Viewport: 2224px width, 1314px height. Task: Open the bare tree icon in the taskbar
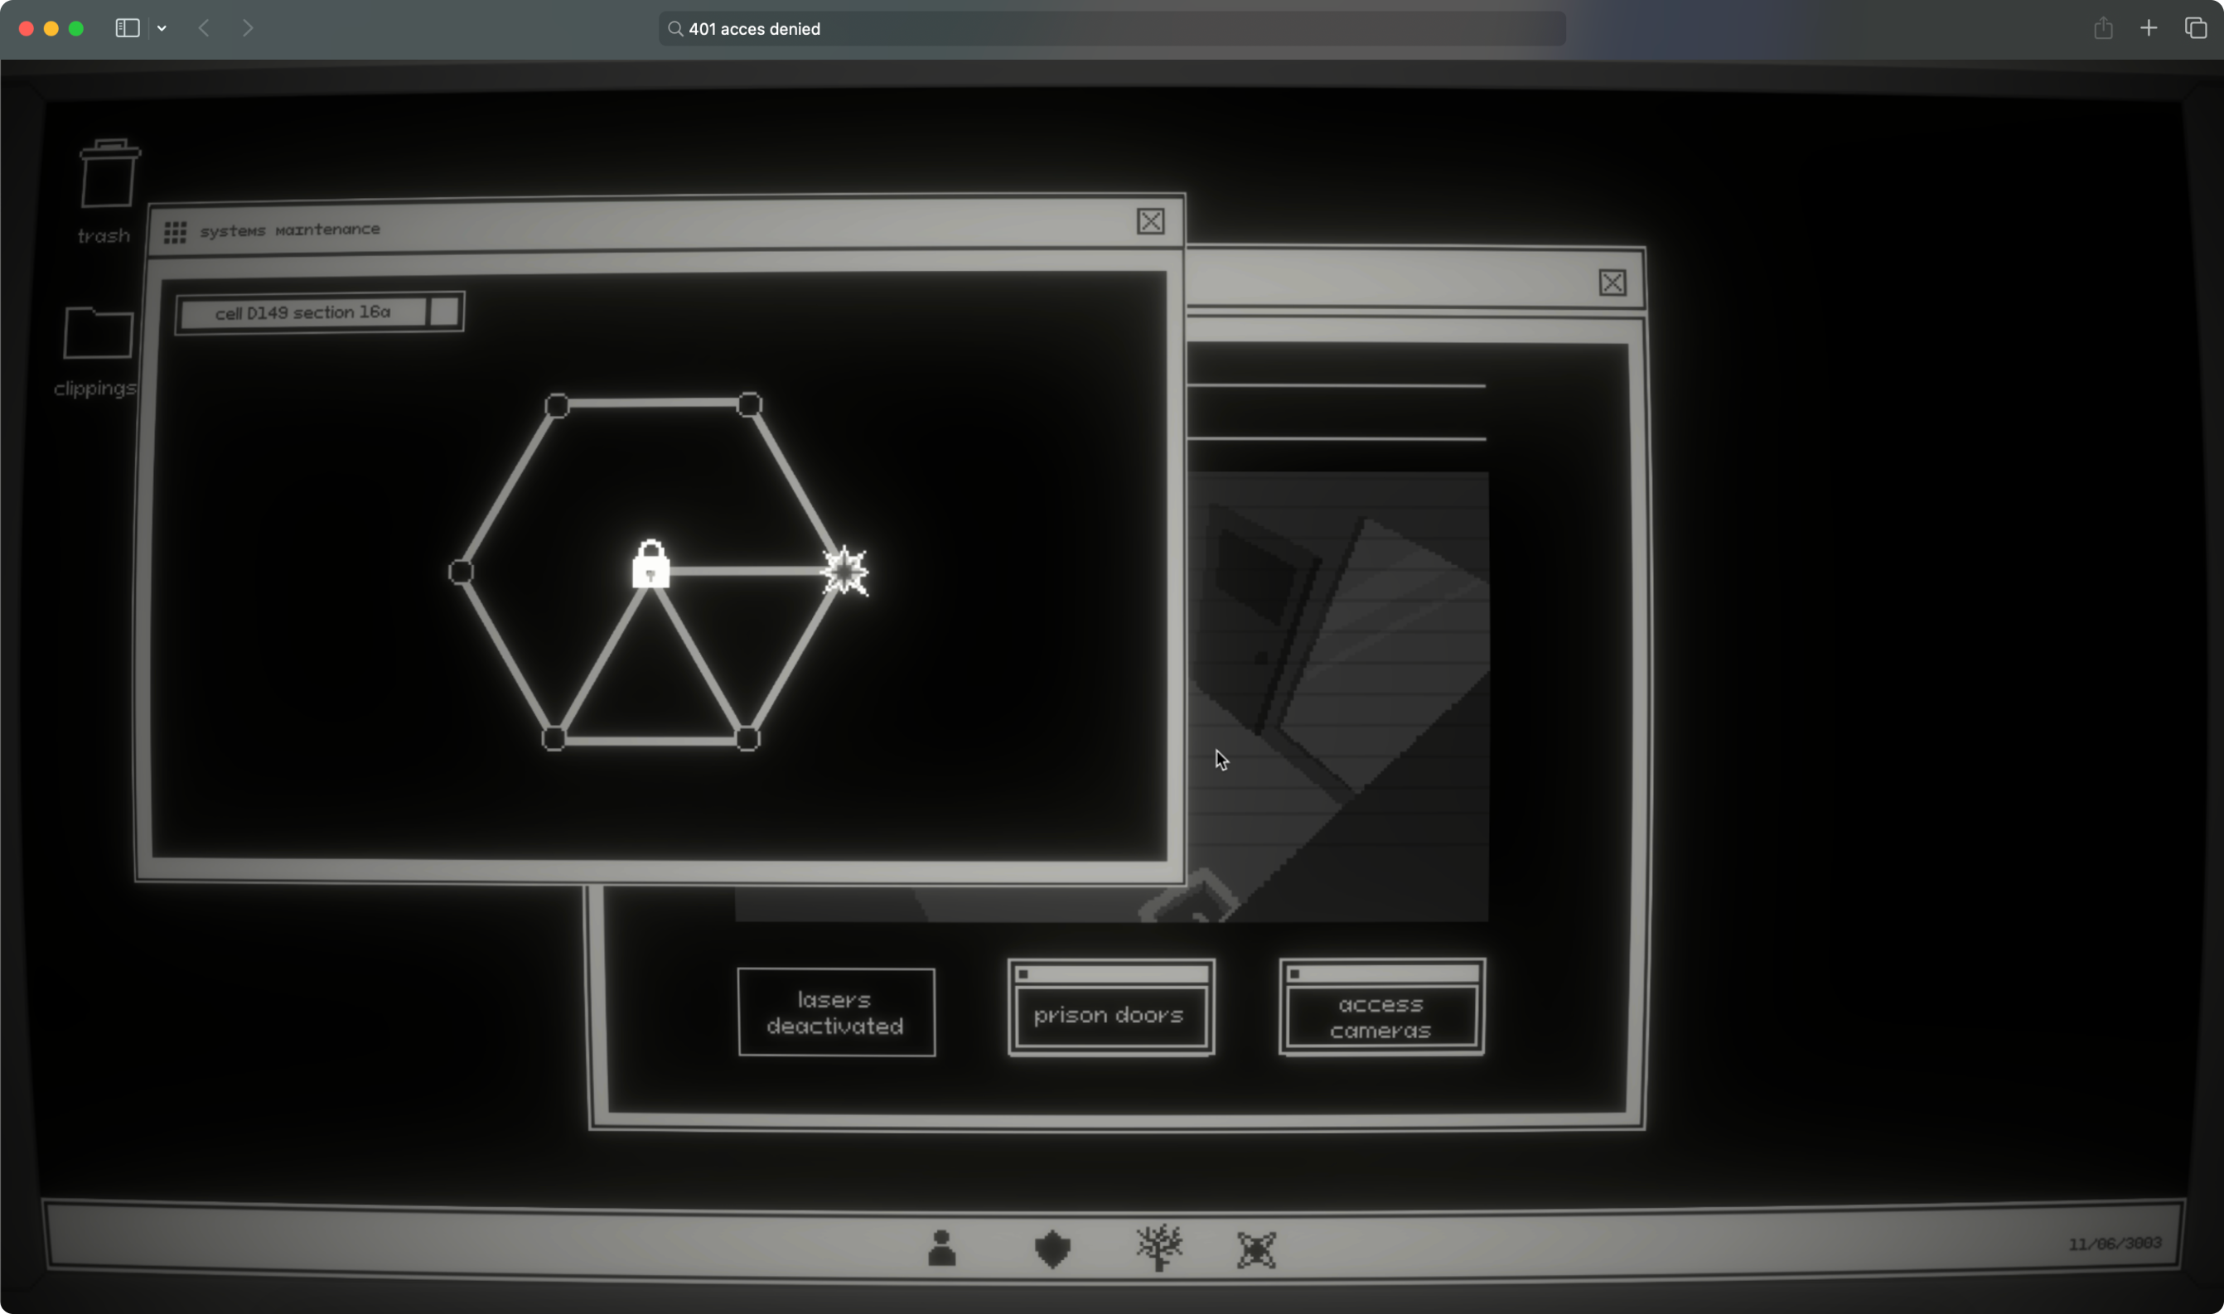[1159, 1248]
